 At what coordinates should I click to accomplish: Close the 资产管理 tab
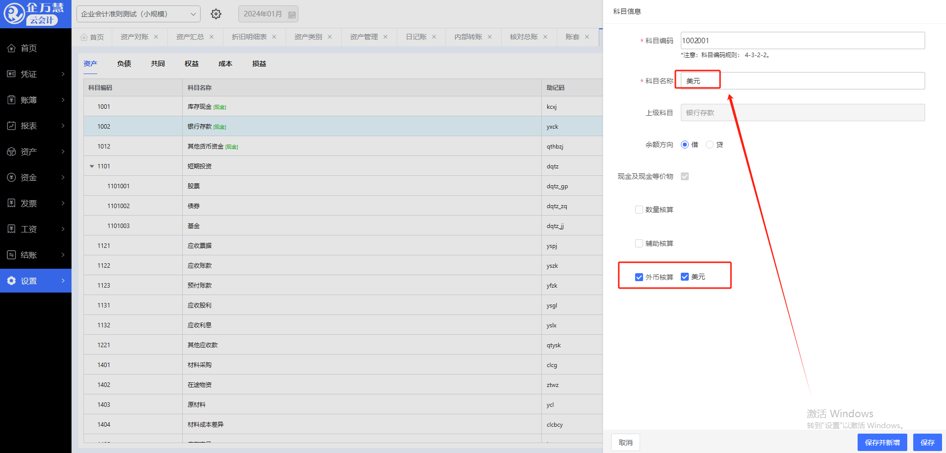point(385,37)
